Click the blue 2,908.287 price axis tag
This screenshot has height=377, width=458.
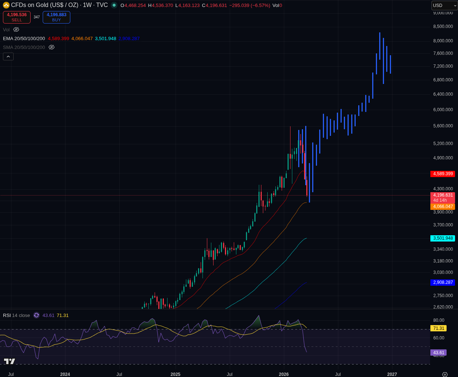coord(443,282)
